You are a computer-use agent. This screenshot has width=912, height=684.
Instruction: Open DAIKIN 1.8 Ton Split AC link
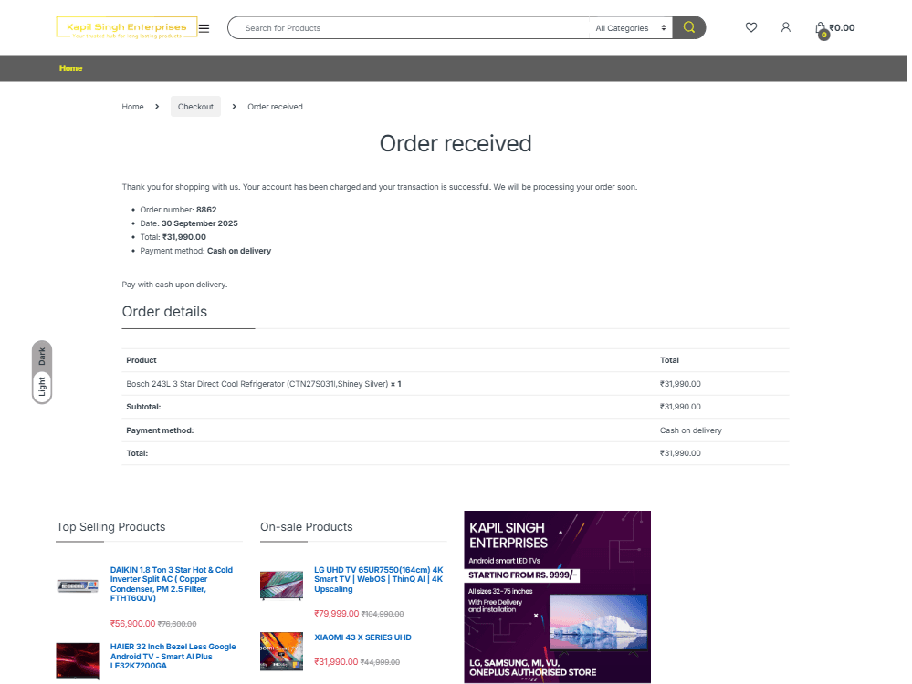click(x=172, y=585)
